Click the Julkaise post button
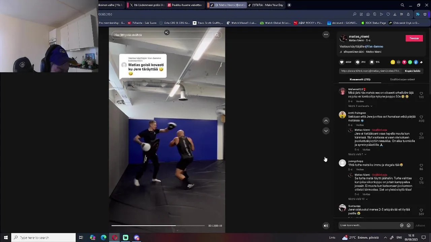The height and width of the screenshot is (242, 431). (420, 226)
